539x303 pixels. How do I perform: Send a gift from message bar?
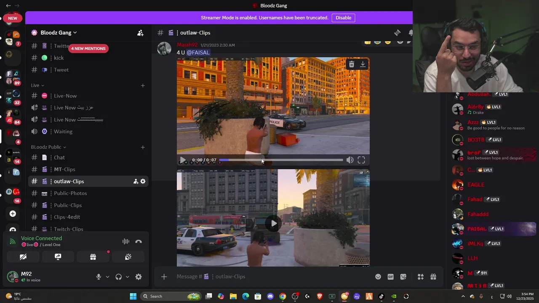[x=433, y=277]
